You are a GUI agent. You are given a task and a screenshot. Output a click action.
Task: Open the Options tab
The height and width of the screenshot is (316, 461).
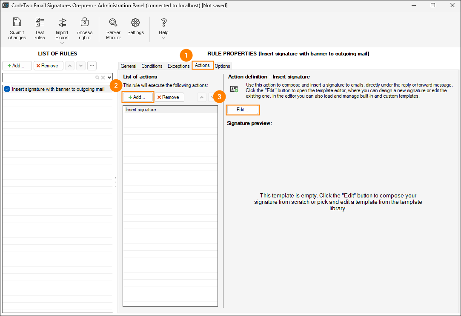tap(222, 66)
